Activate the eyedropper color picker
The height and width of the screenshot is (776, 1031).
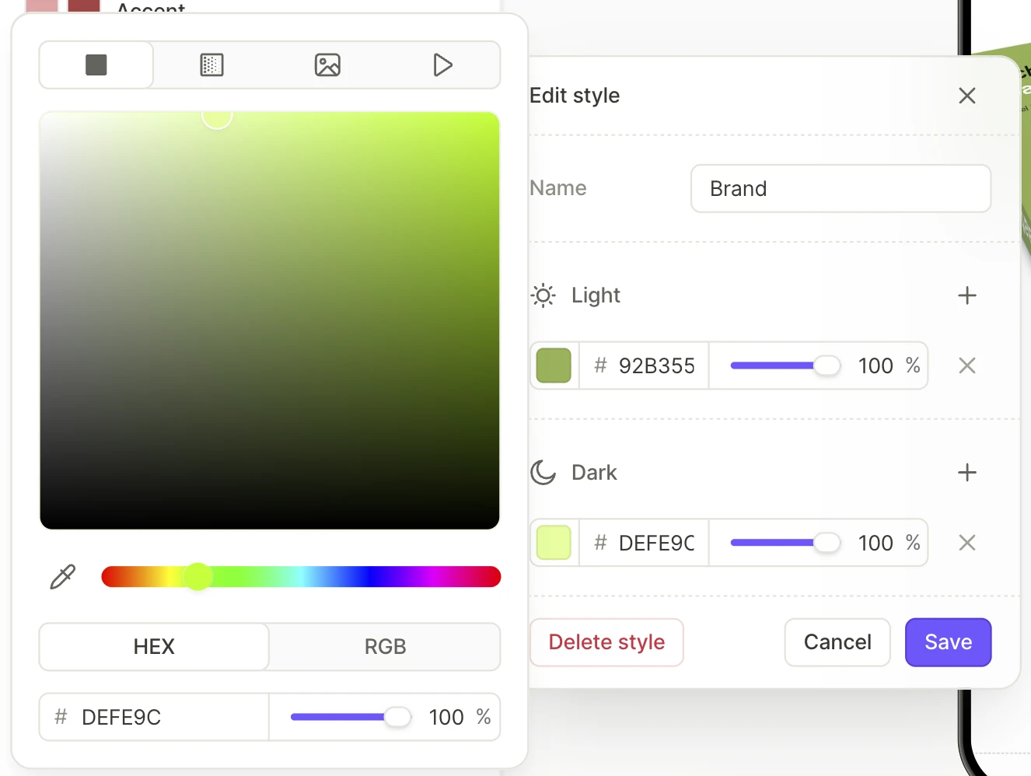[x=62, y=577]
